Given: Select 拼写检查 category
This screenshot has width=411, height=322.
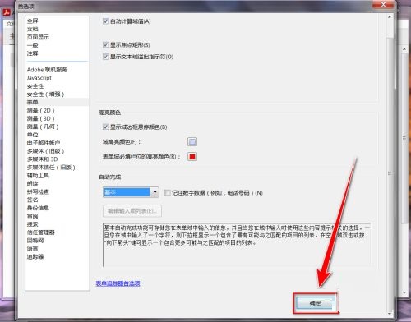Looking at the screenshot, I should [x=38, y=191].
